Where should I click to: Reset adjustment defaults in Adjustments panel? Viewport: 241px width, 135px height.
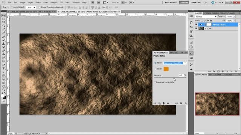(x=181, y=103)
